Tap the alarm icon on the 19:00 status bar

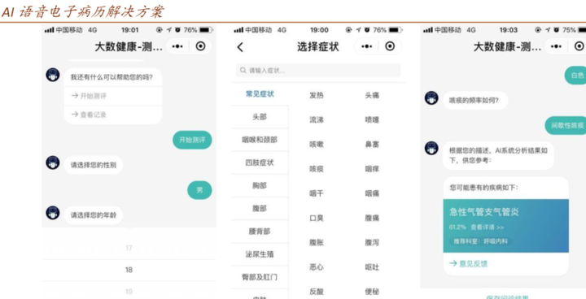368,30
